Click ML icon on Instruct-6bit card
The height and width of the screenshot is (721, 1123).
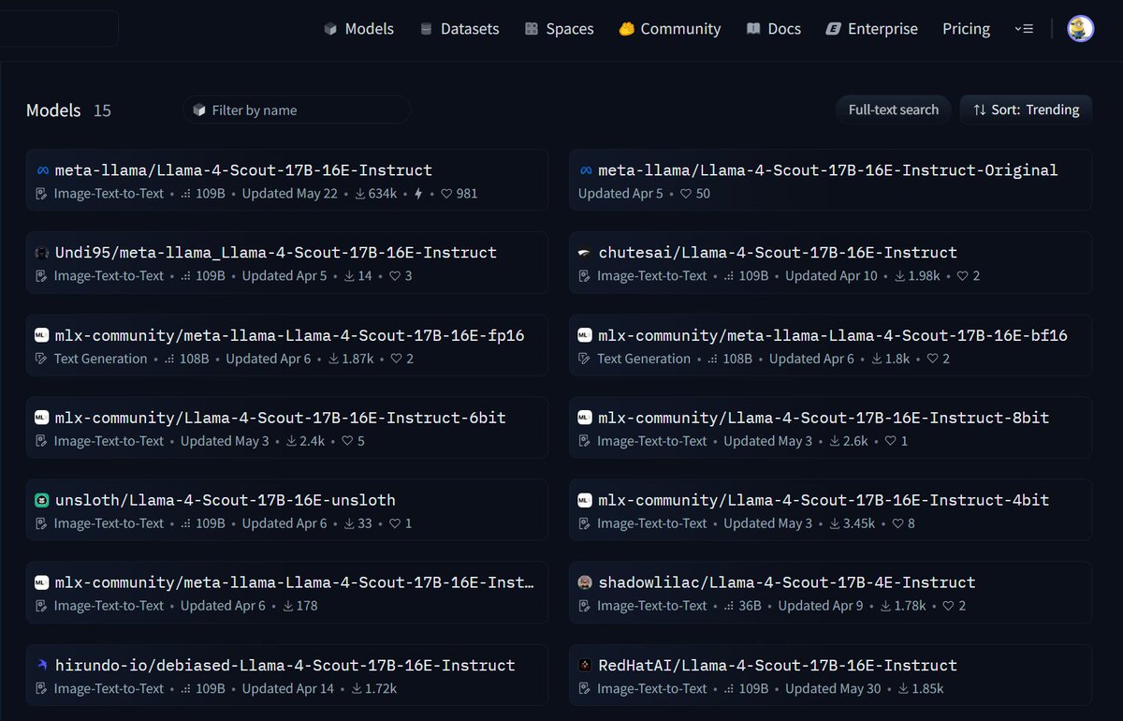(41, 418)
